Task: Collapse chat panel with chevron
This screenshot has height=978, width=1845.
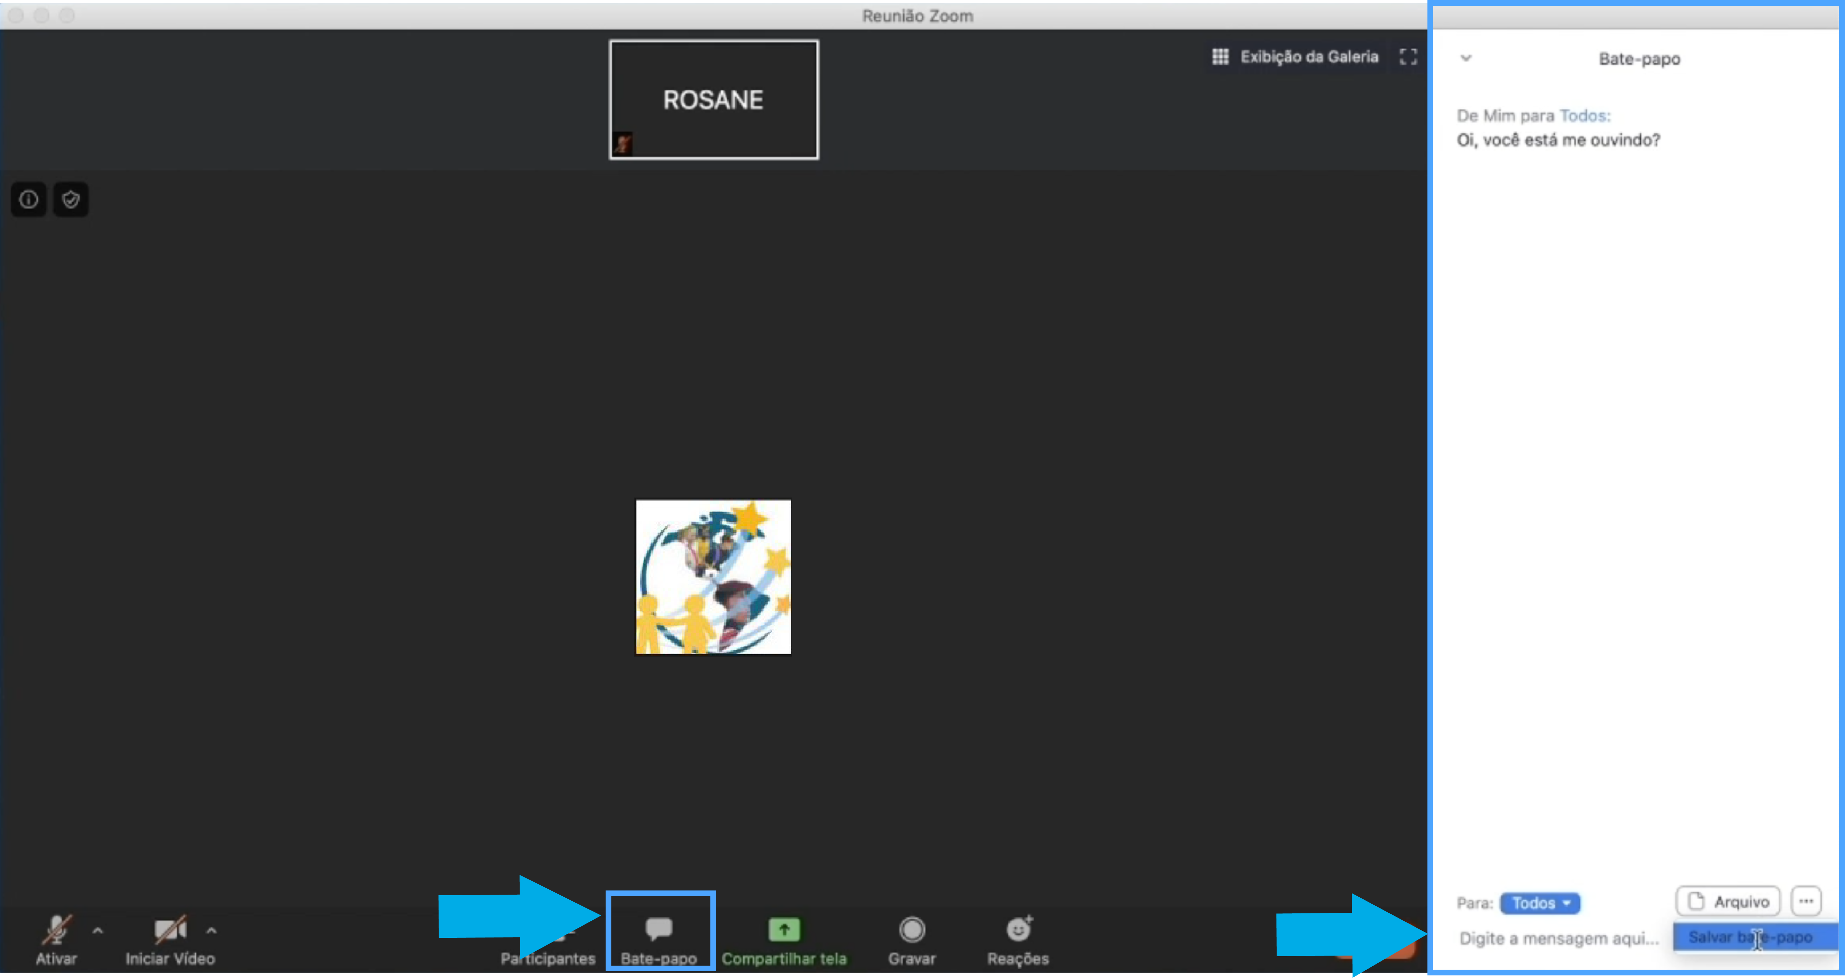Action: [1466, 58]
